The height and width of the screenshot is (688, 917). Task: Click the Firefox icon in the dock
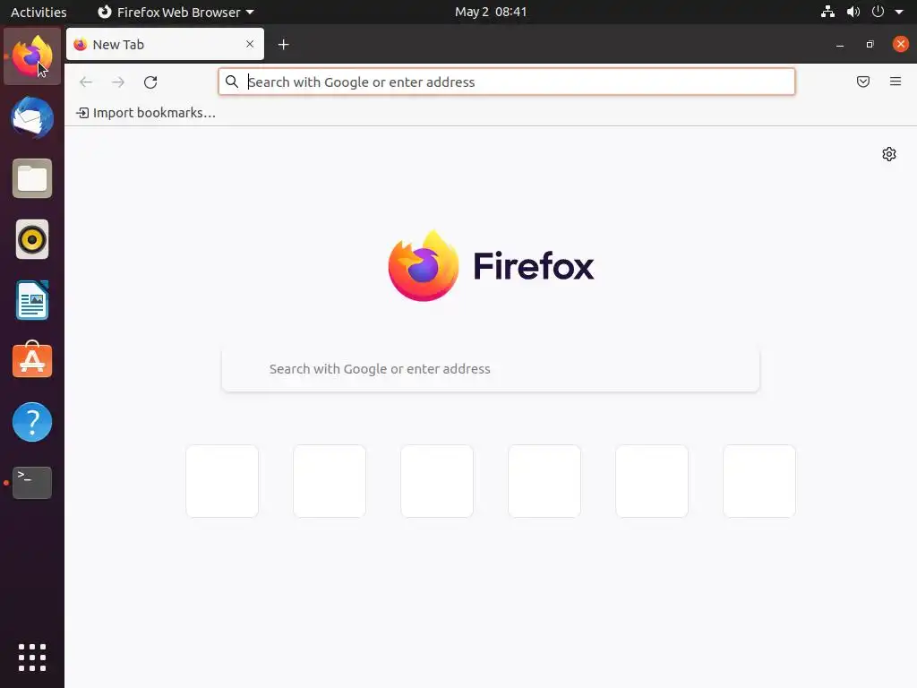32,56
